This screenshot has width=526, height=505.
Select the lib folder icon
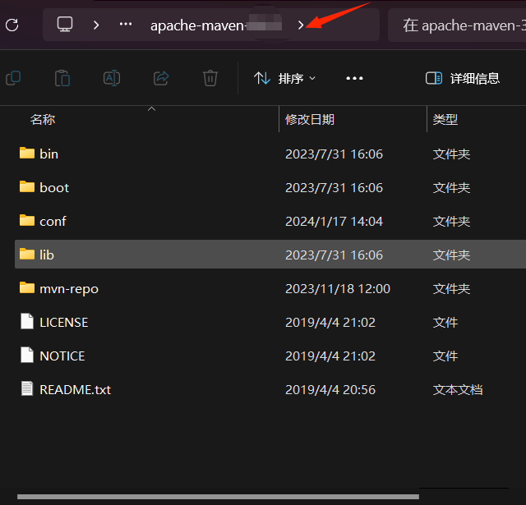tap(27, 254)
